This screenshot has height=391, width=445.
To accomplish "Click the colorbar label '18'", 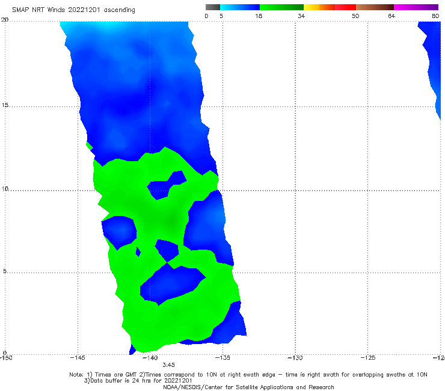I will click(x=259, y=16).
